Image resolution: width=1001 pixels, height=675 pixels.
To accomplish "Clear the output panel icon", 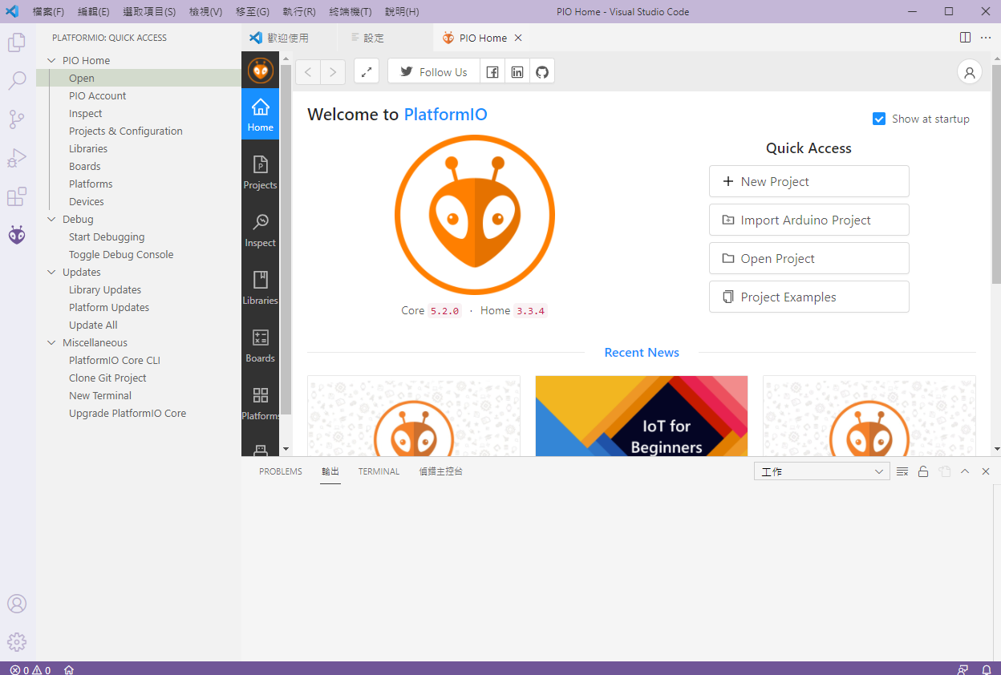I will click(x=902, y=471).
